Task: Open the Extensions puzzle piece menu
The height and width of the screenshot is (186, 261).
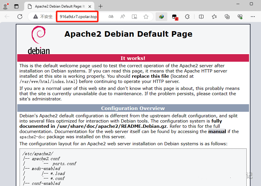Action: 187,17
